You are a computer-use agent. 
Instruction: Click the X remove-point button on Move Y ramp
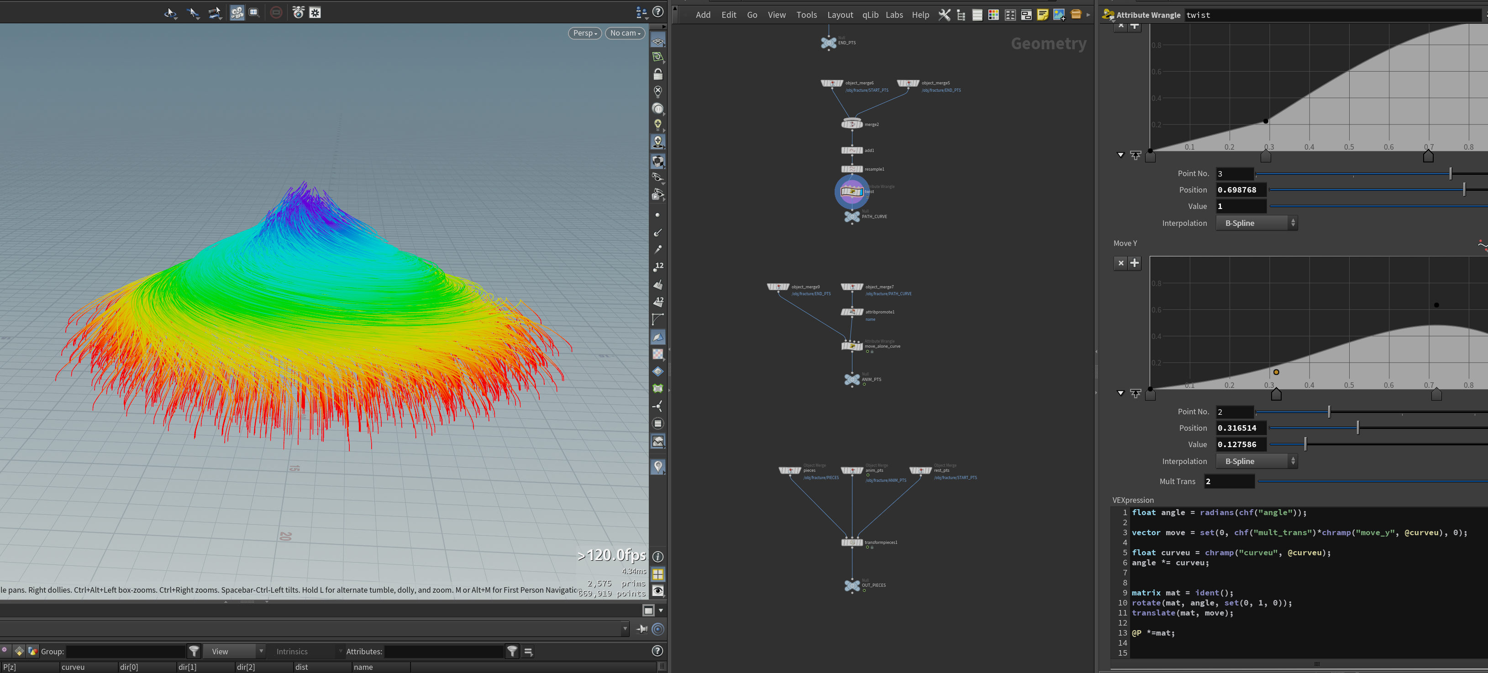(1120, 263)
